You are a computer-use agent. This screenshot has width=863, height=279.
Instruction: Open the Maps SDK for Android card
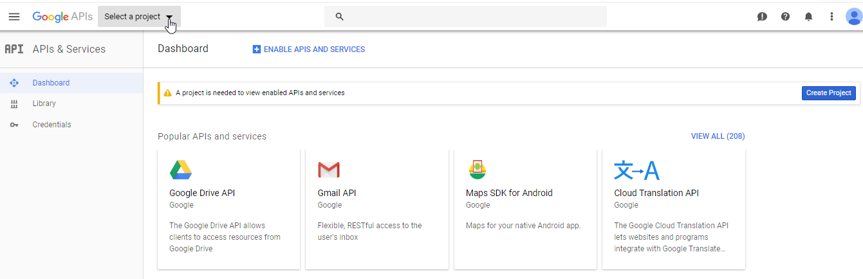tap(525, 209)
